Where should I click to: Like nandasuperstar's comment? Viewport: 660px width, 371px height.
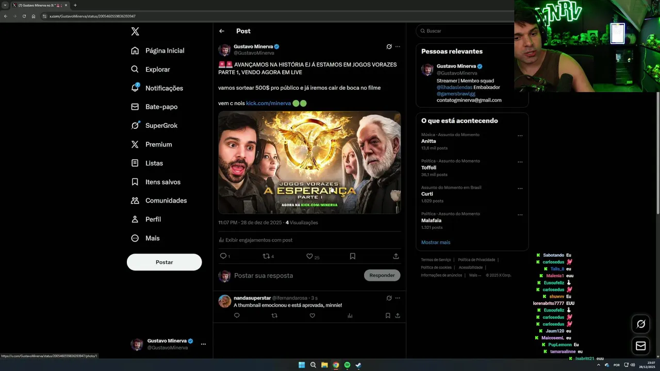click(312, 315)
